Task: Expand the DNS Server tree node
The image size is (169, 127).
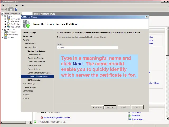Action: [5, 21]
